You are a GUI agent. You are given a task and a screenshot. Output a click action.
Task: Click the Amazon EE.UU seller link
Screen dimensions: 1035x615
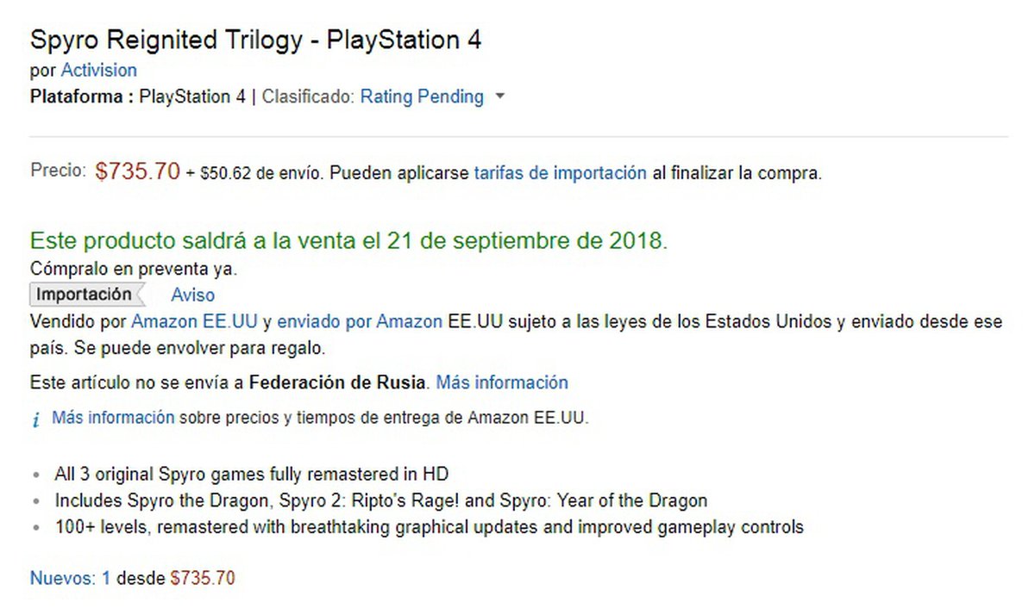(x=194, y=322)
